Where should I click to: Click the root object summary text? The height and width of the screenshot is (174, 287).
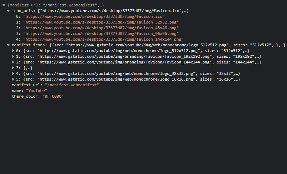pyautogui.click(x=56, y=5)
